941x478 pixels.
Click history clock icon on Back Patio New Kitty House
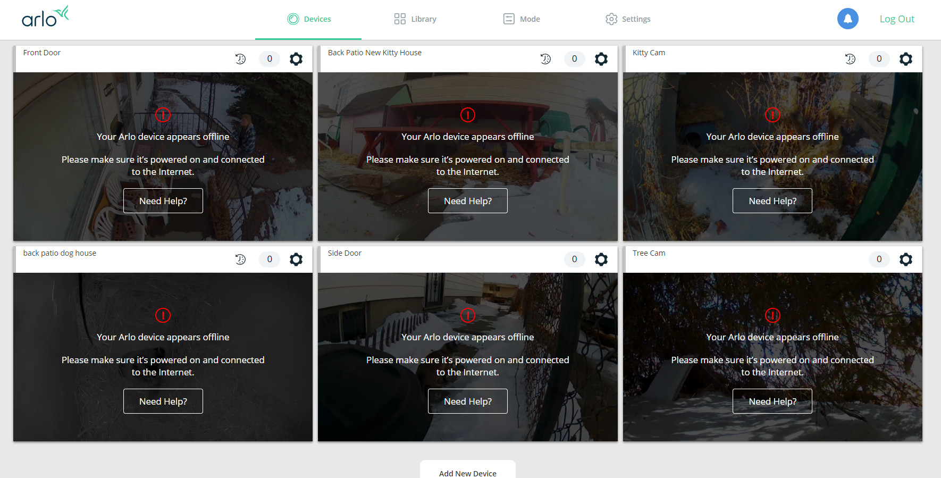point(545,59)
